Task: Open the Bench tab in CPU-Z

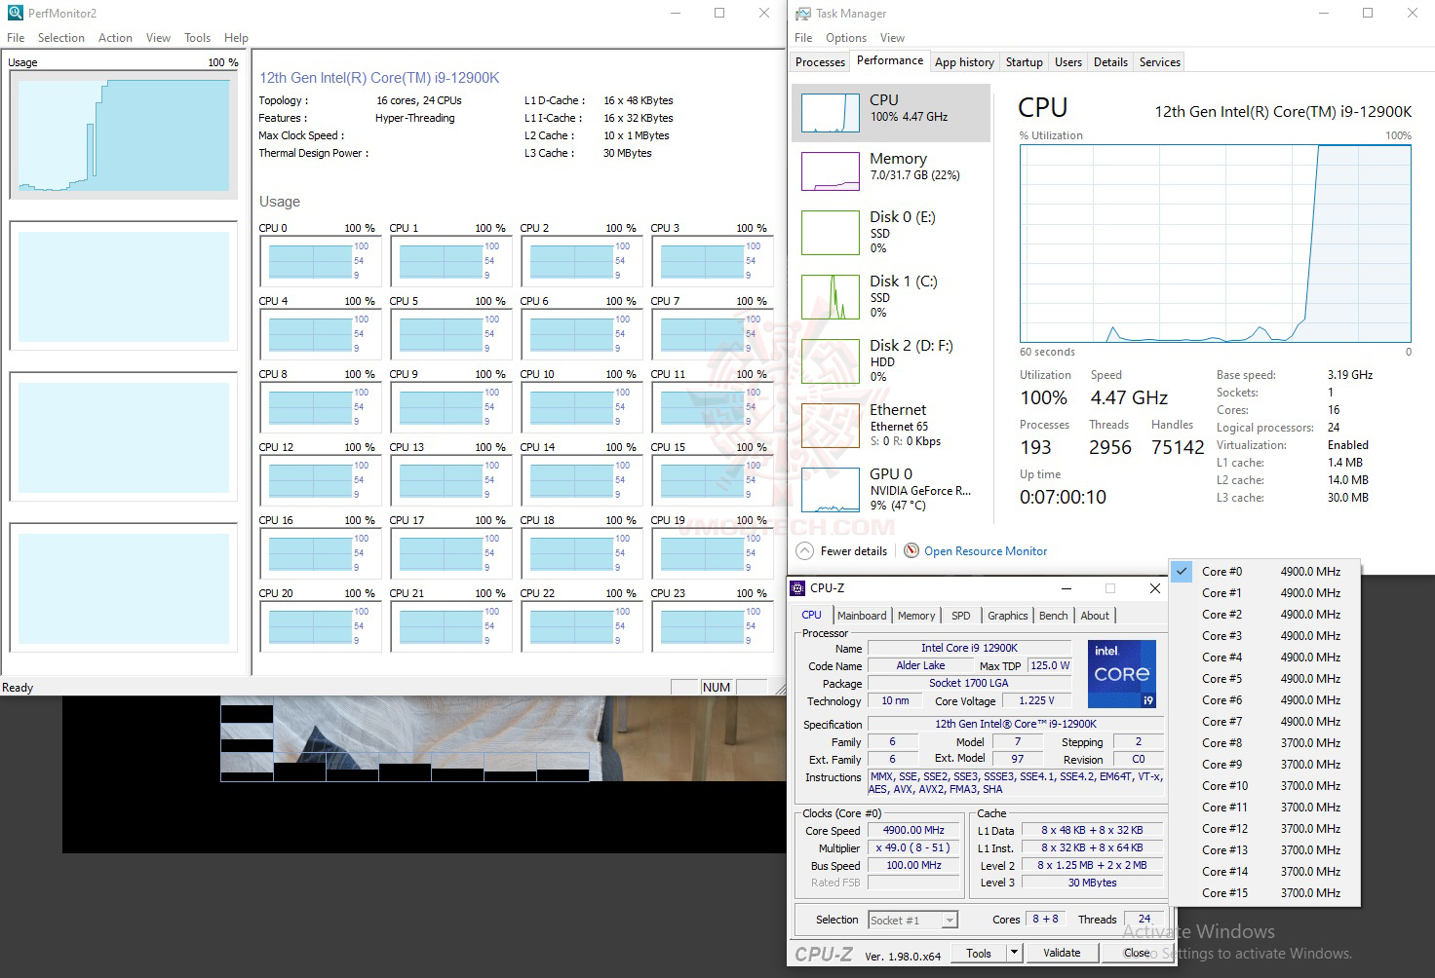Action: (x=1054, y=616)
